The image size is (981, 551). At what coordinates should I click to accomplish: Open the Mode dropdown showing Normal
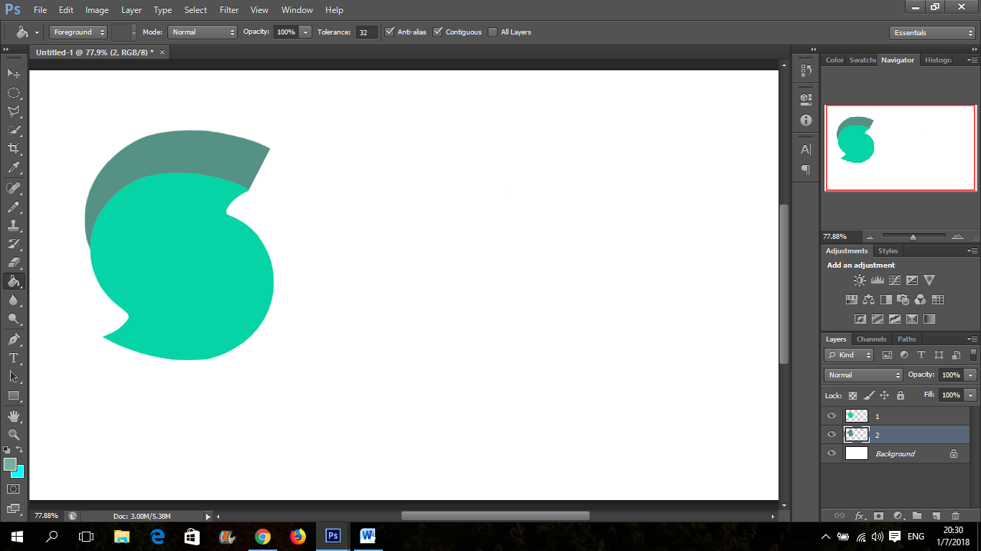pos(203,32)
